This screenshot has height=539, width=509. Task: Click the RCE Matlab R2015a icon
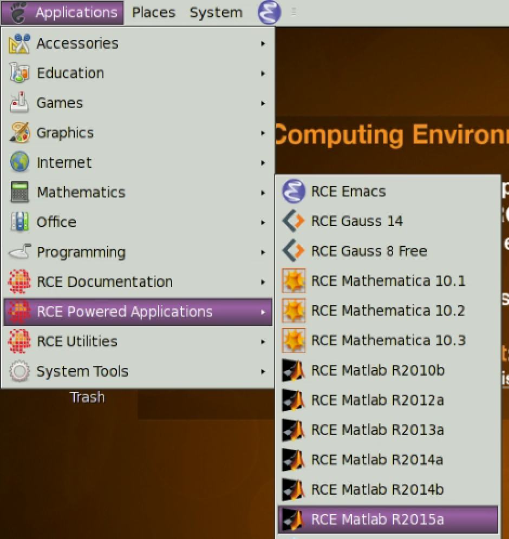coord(293,520)
